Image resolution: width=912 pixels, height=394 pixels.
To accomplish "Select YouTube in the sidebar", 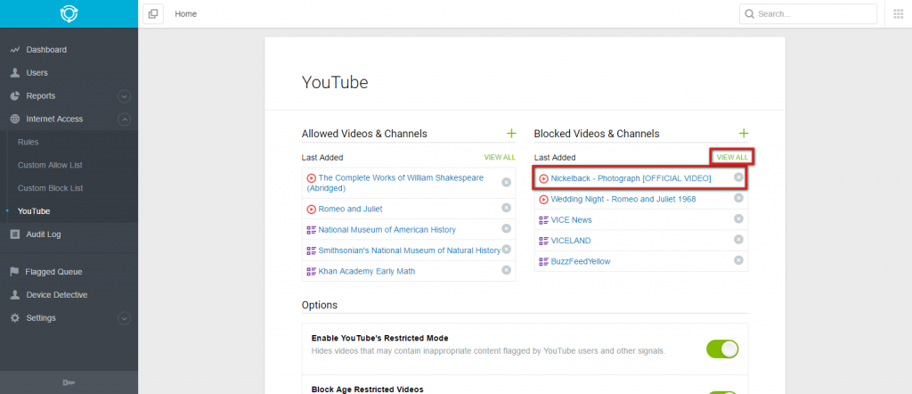I will 34,211.
